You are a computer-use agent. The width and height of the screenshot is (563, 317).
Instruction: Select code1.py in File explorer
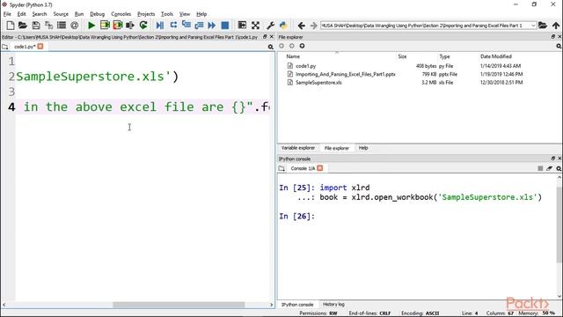pyautogui.click(x=306, y=66)
